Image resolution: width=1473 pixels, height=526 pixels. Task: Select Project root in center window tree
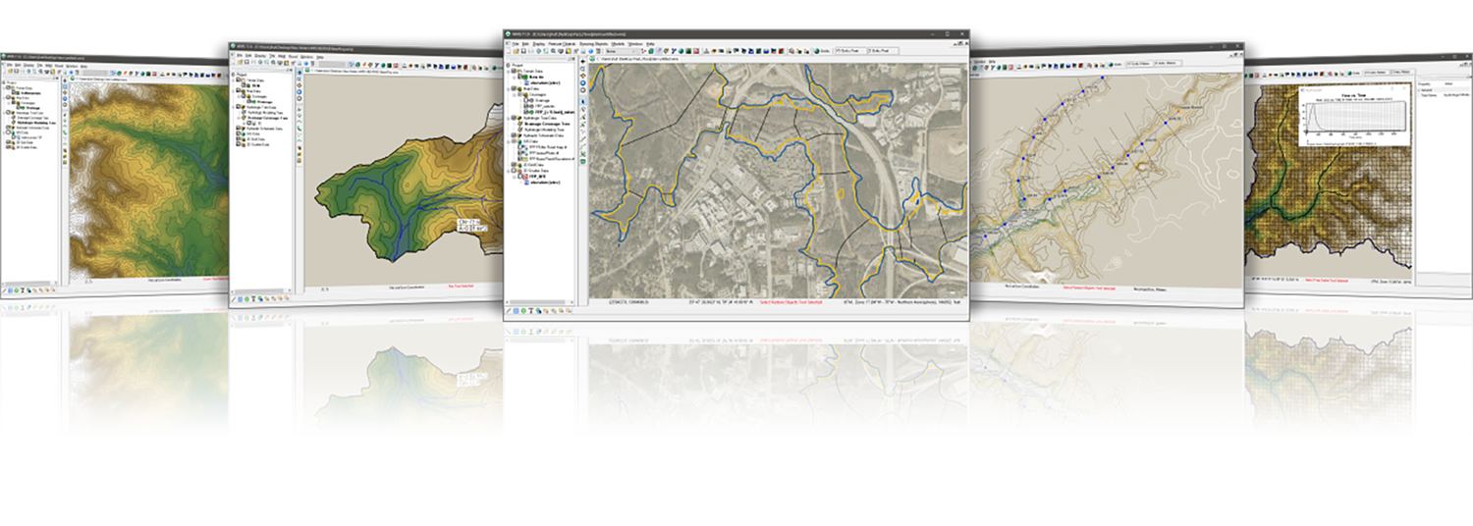517,66
